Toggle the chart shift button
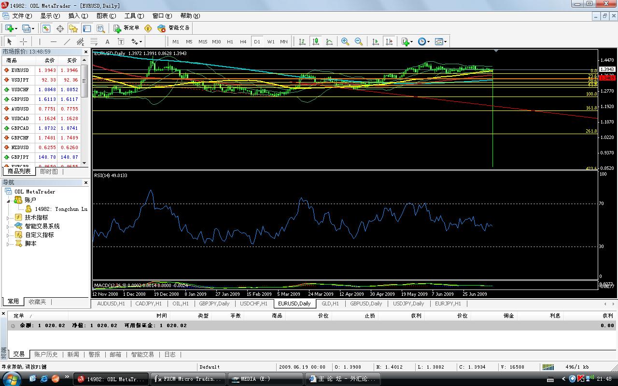This screenshot has width=618, height=386. tap(389, 41)
